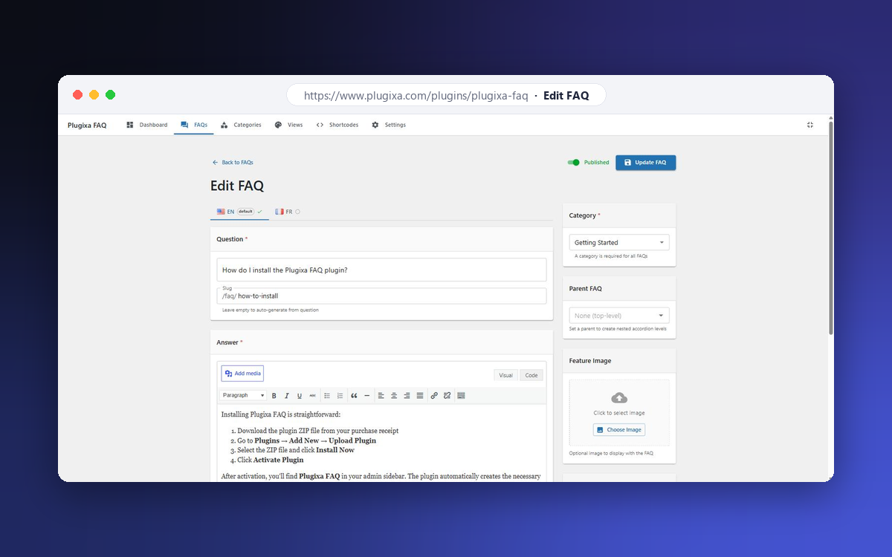Viewport: 892px width, 557px height.
Task: Open the Settings tab
Action: [x=389, y=125]
